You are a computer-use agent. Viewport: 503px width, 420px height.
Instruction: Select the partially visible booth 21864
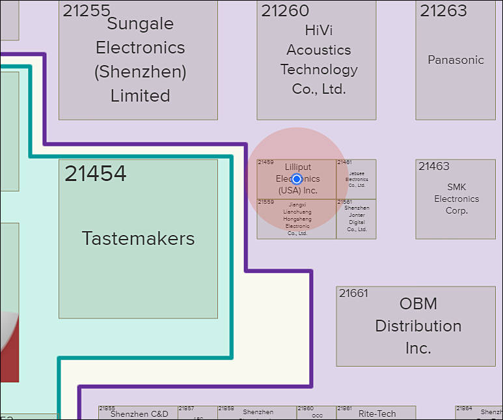479,413
